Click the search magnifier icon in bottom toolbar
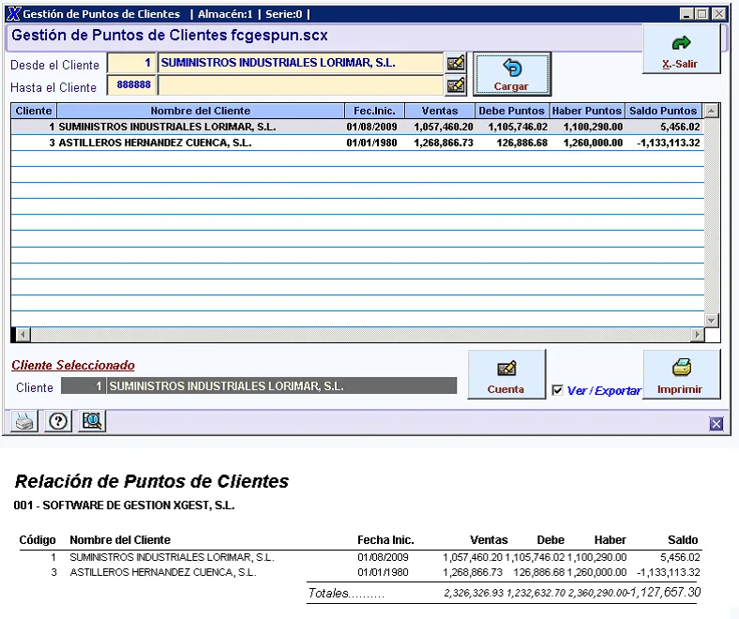Image resolution: width=739 pixels, height=619 pixels. tap(92, 422)
